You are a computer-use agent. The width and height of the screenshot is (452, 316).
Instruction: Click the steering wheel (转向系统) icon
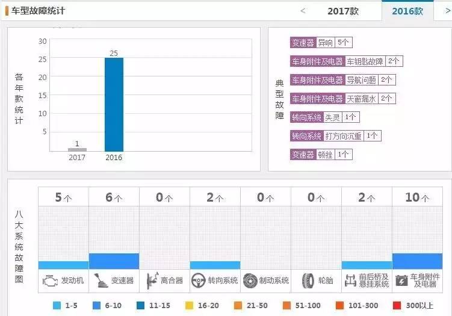(x=198, y=280)
